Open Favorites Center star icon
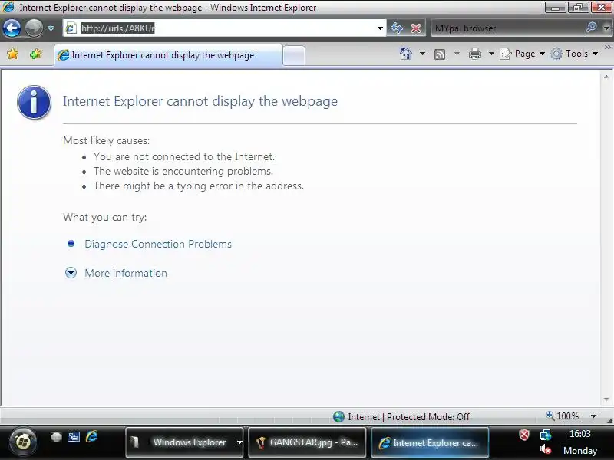The height and width of the screenshot is (460, 614). point(12,54)
